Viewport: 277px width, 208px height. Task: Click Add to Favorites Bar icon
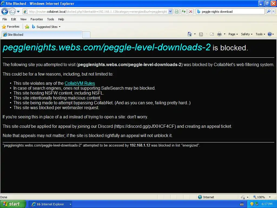(x=27, y=27)
